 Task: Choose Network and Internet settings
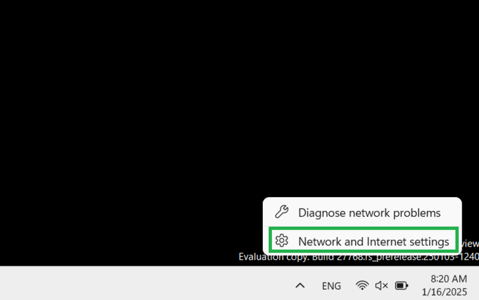363,240
